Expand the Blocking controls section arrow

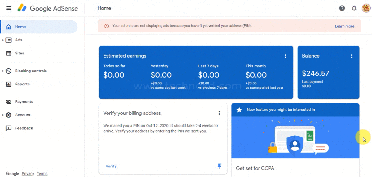pos(3,71)
